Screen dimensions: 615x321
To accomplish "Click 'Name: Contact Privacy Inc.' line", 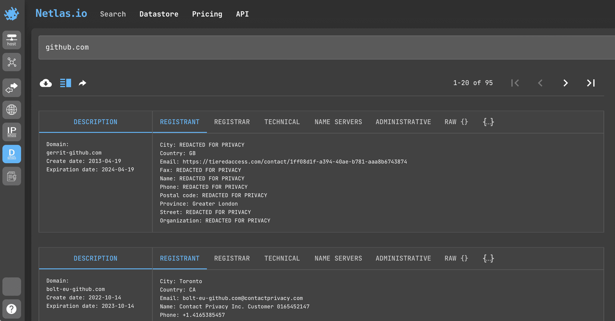I will click(235, 307).
